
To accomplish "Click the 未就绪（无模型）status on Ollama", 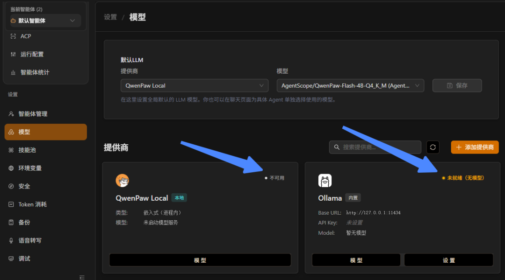I will tap(463, 178).
